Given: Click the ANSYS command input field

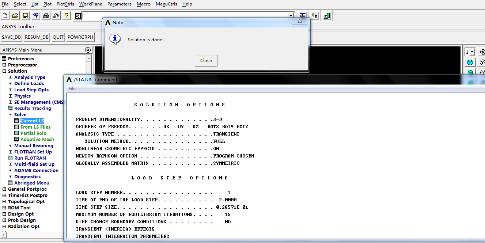Looking at the screenshot, I should pos(186,15).
